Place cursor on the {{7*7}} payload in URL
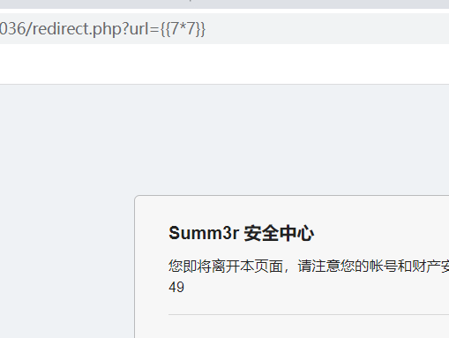Screen dimensions: 449x338 183,29
